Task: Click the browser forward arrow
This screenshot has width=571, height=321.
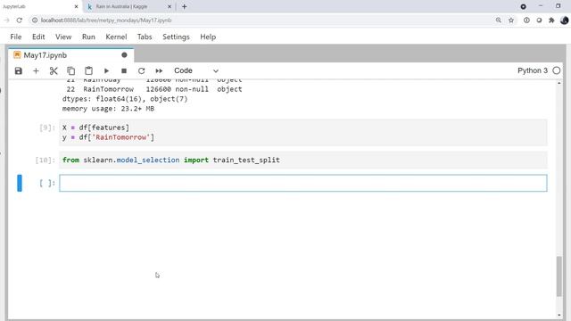Action: 6,21
